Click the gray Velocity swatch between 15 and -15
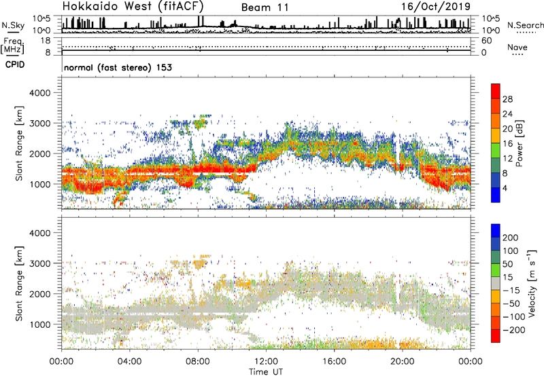Viewport: 544px width, 376px height. click(496, 283)
